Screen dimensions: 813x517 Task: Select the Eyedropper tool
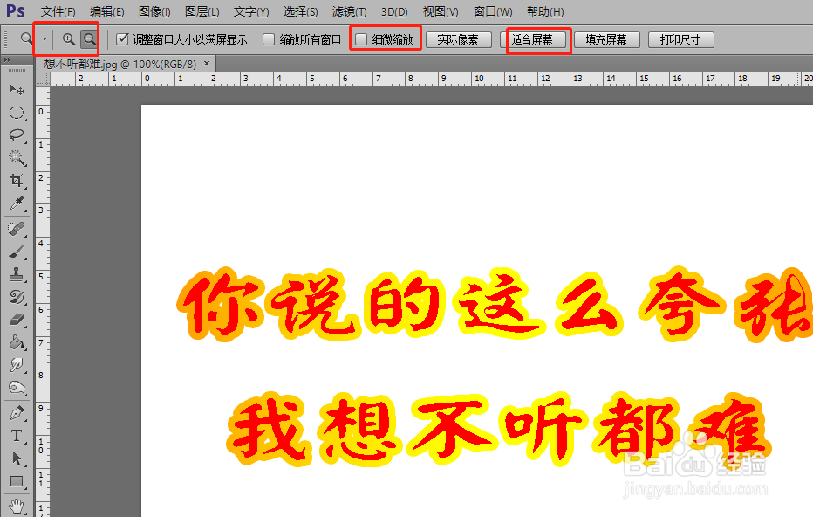pos(16,204)
